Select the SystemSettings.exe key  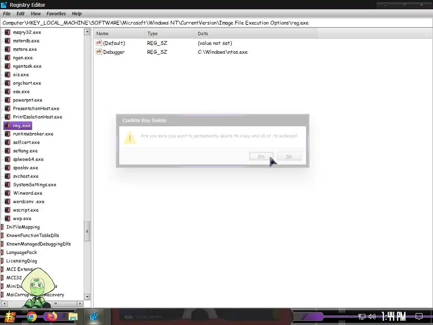pos(35,185)
